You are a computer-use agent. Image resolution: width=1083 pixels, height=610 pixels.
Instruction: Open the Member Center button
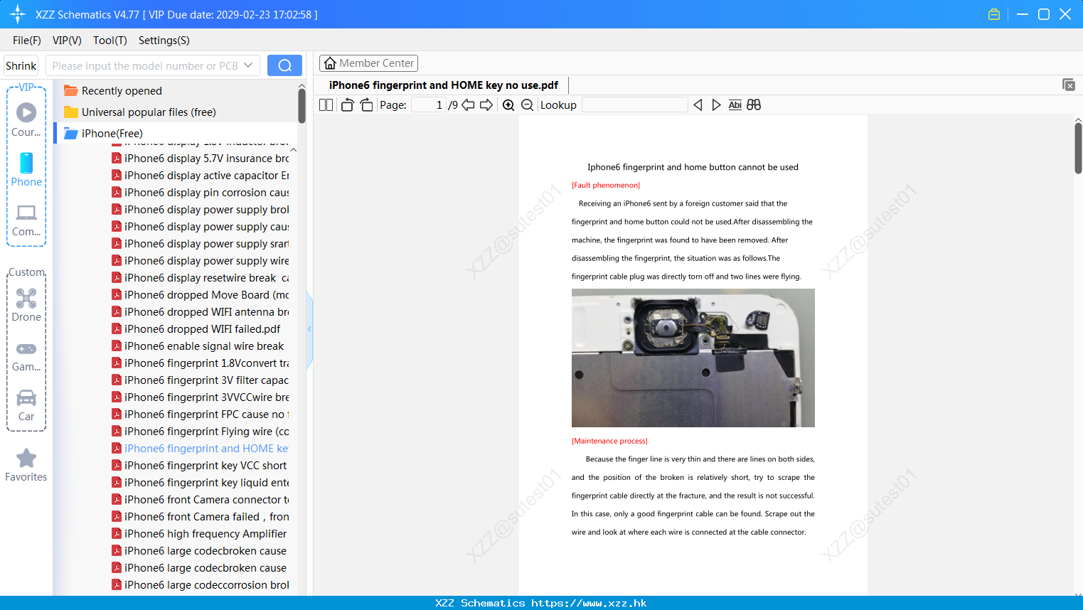pyautogui.click(x=368, y=63)
